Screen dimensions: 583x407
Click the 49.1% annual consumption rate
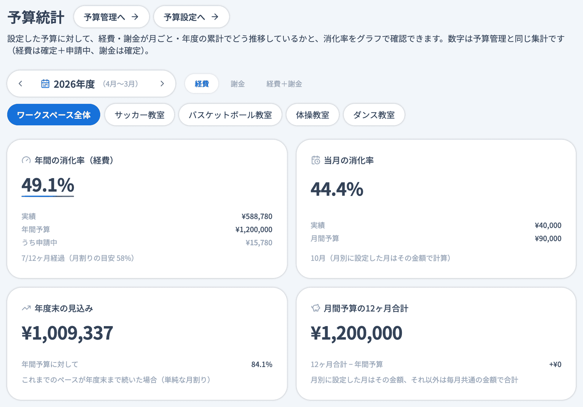click(x=48, y=185)
